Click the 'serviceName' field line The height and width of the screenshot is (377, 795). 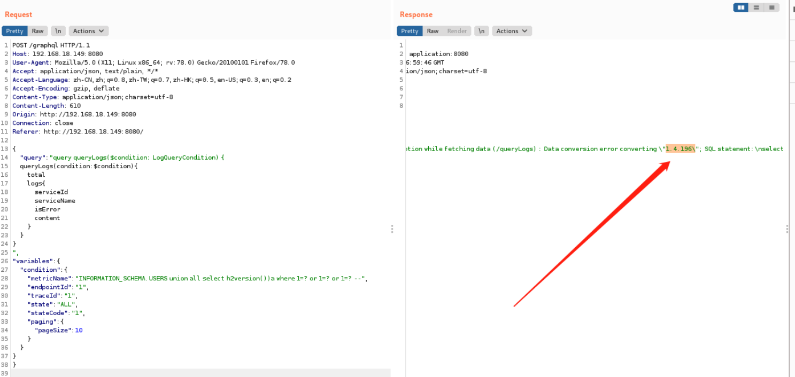(x=55, y=201)
